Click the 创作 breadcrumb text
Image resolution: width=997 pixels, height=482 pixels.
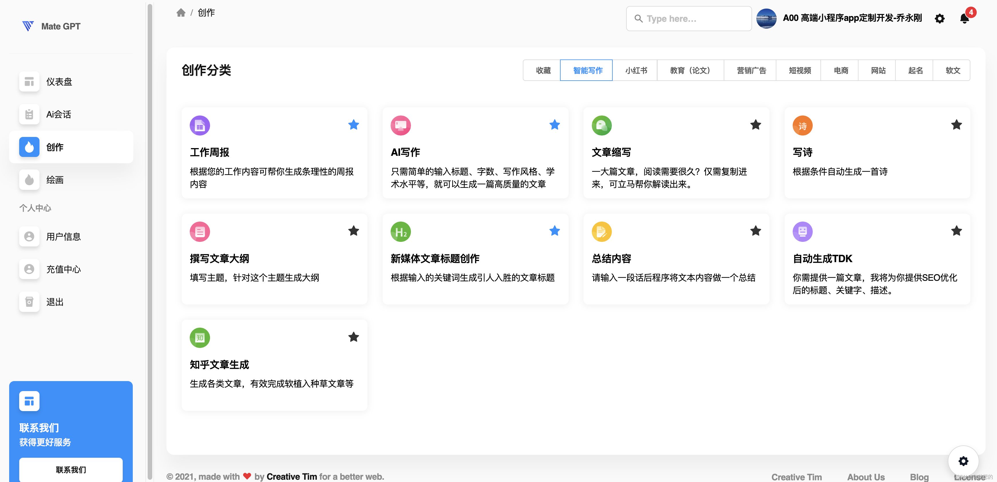pyautogui.click(x=206, y=13)
